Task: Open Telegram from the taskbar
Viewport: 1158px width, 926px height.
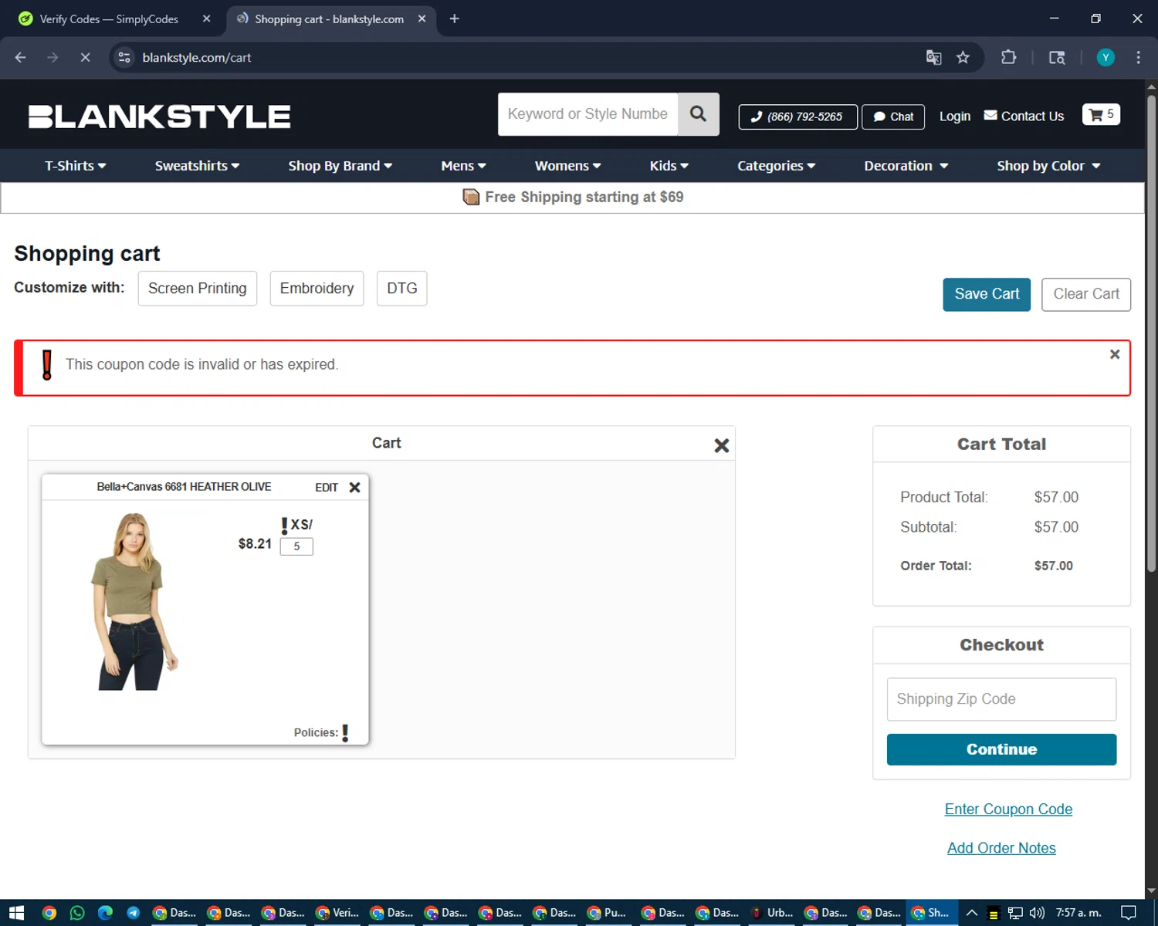Action: coord(134,913)
